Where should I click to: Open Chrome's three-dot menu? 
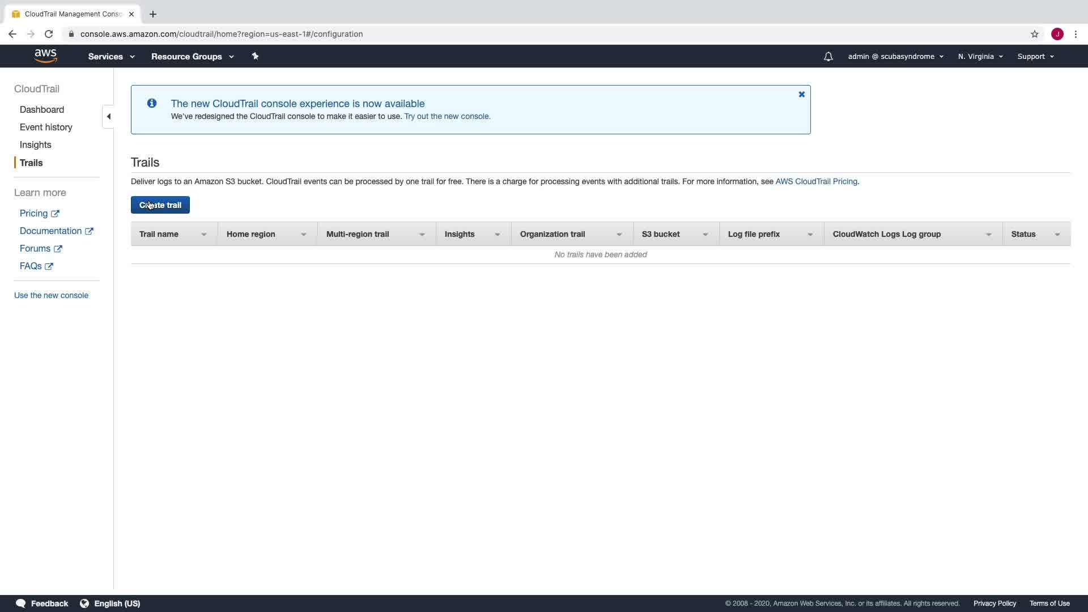coord(1076,34)
